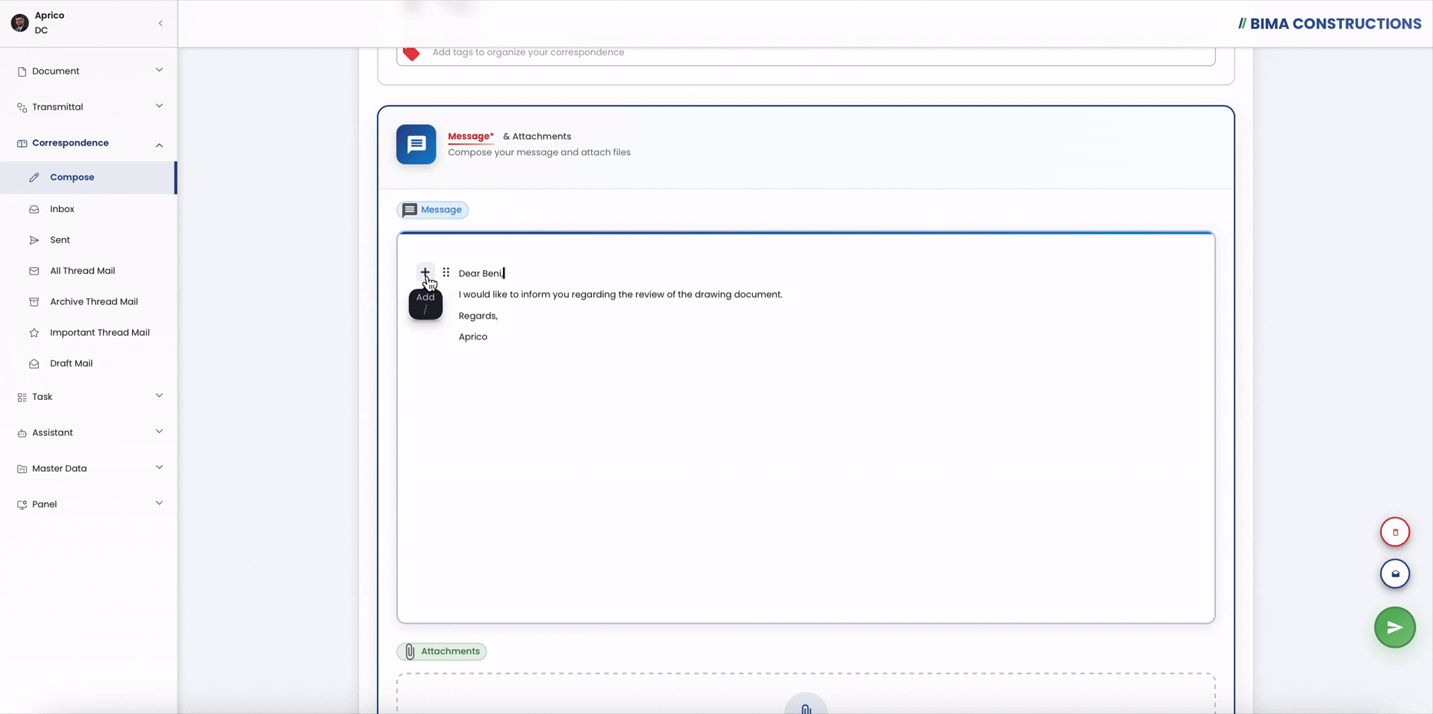Click the attachment paperclip upload icon
The height and width of the screenshot is (714, 1433).
point(806,707)
